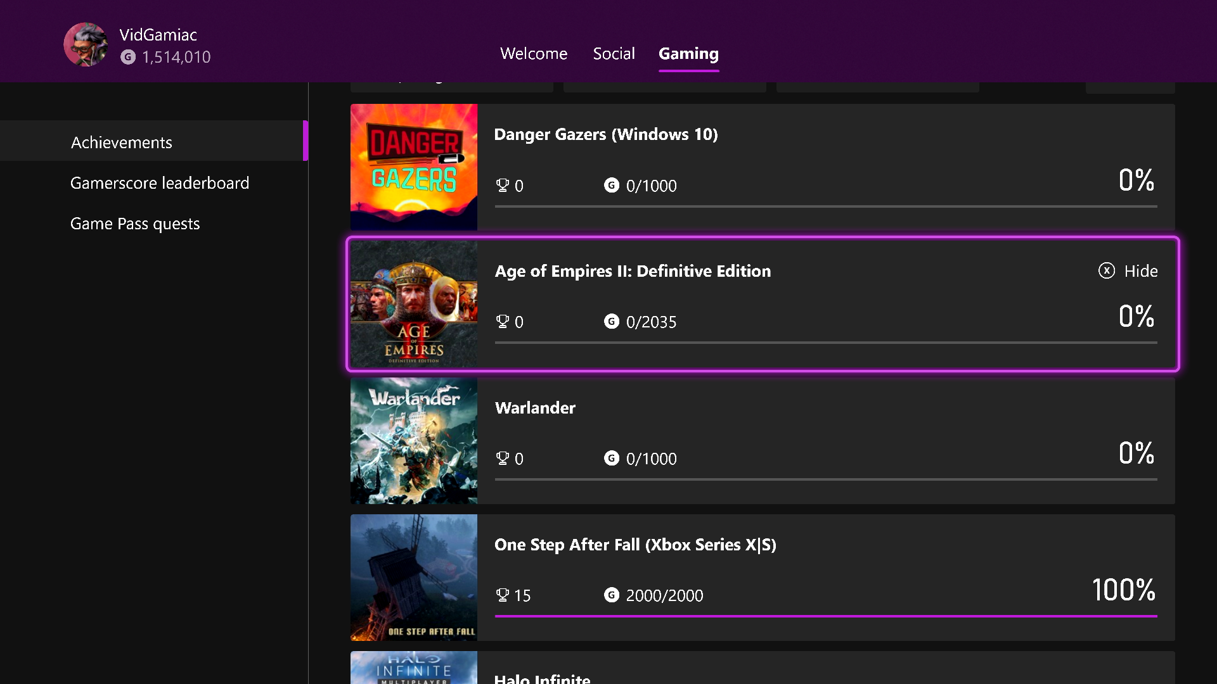Click the Gamerscore G icon under VidGamiac
This screenshot has height=684, width=1217.
[x=128, y=57]
